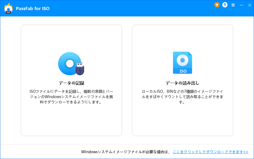
Task: Open the Windows image download link
Action: point(210,152)
